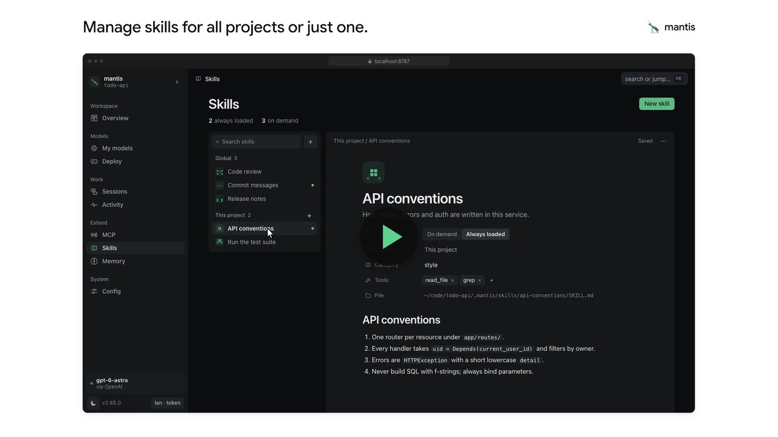Image resolution: width=778 pixels, height=437 pixels.
Task: Select the Release notes skill
Action: tap(264, 199)
